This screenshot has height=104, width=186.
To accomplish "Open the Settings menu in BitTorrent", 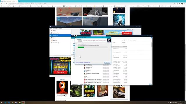I will [55, 28].
